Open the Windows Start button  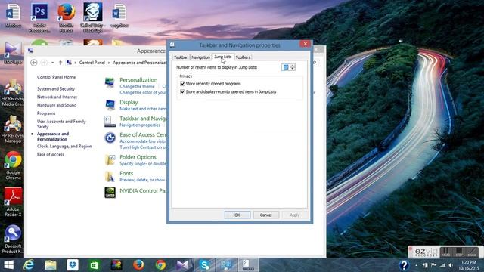point(8,265)
